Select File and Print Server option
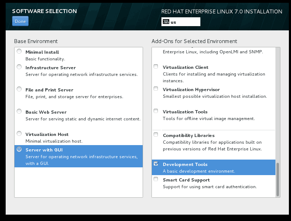 (x=19, y=89)
